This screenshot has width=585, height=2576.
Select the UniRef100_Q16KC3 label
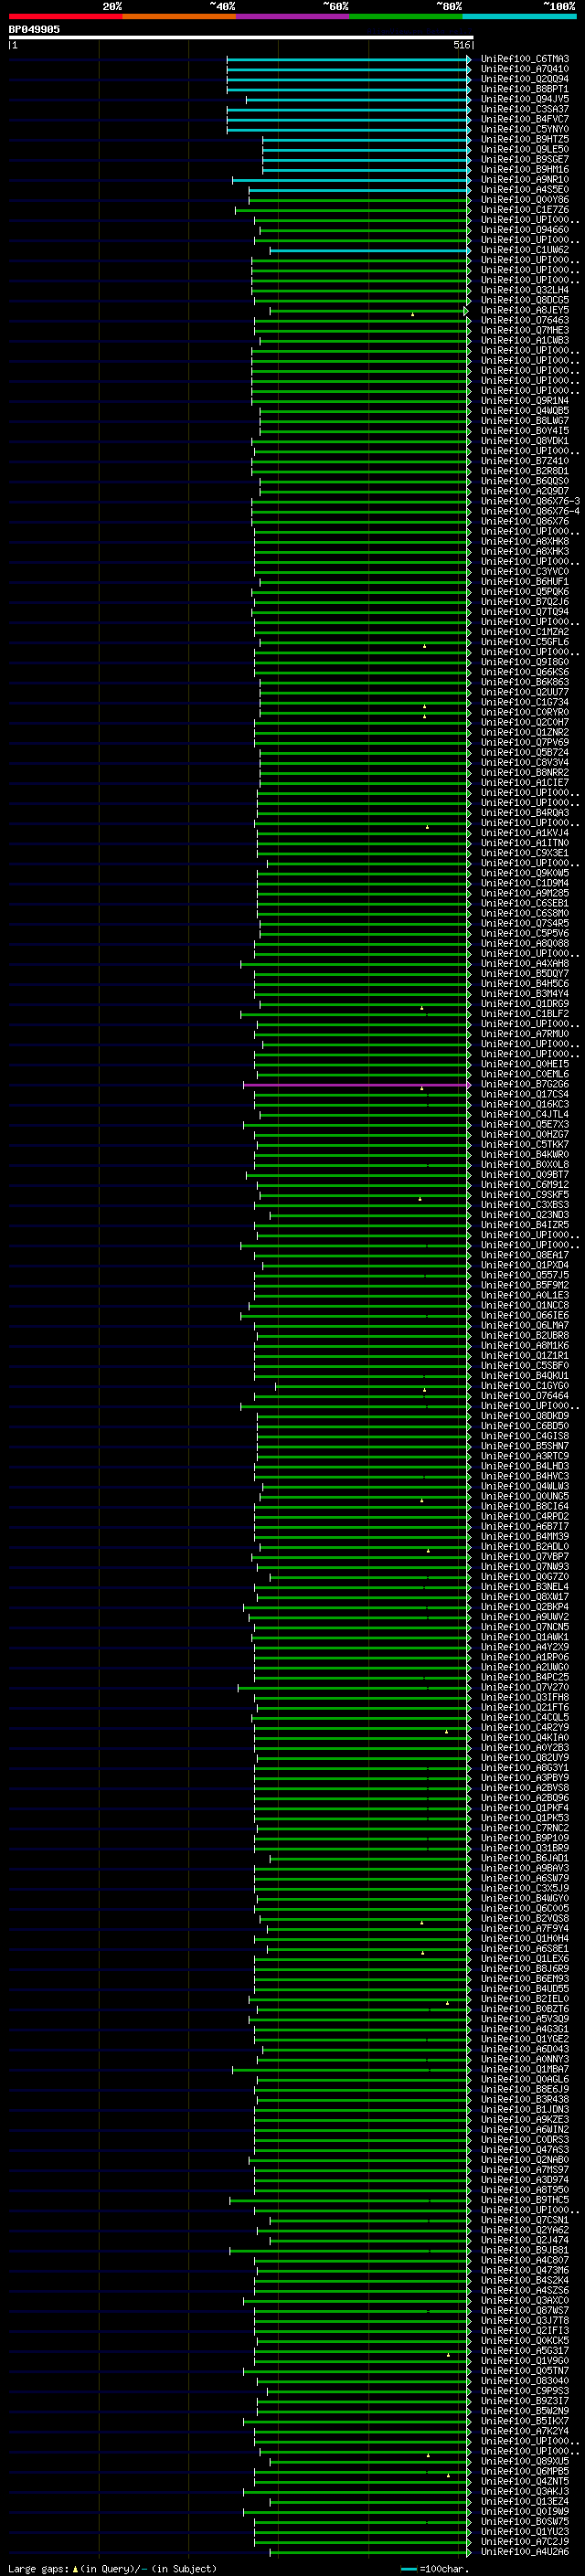click(525, 1104)
